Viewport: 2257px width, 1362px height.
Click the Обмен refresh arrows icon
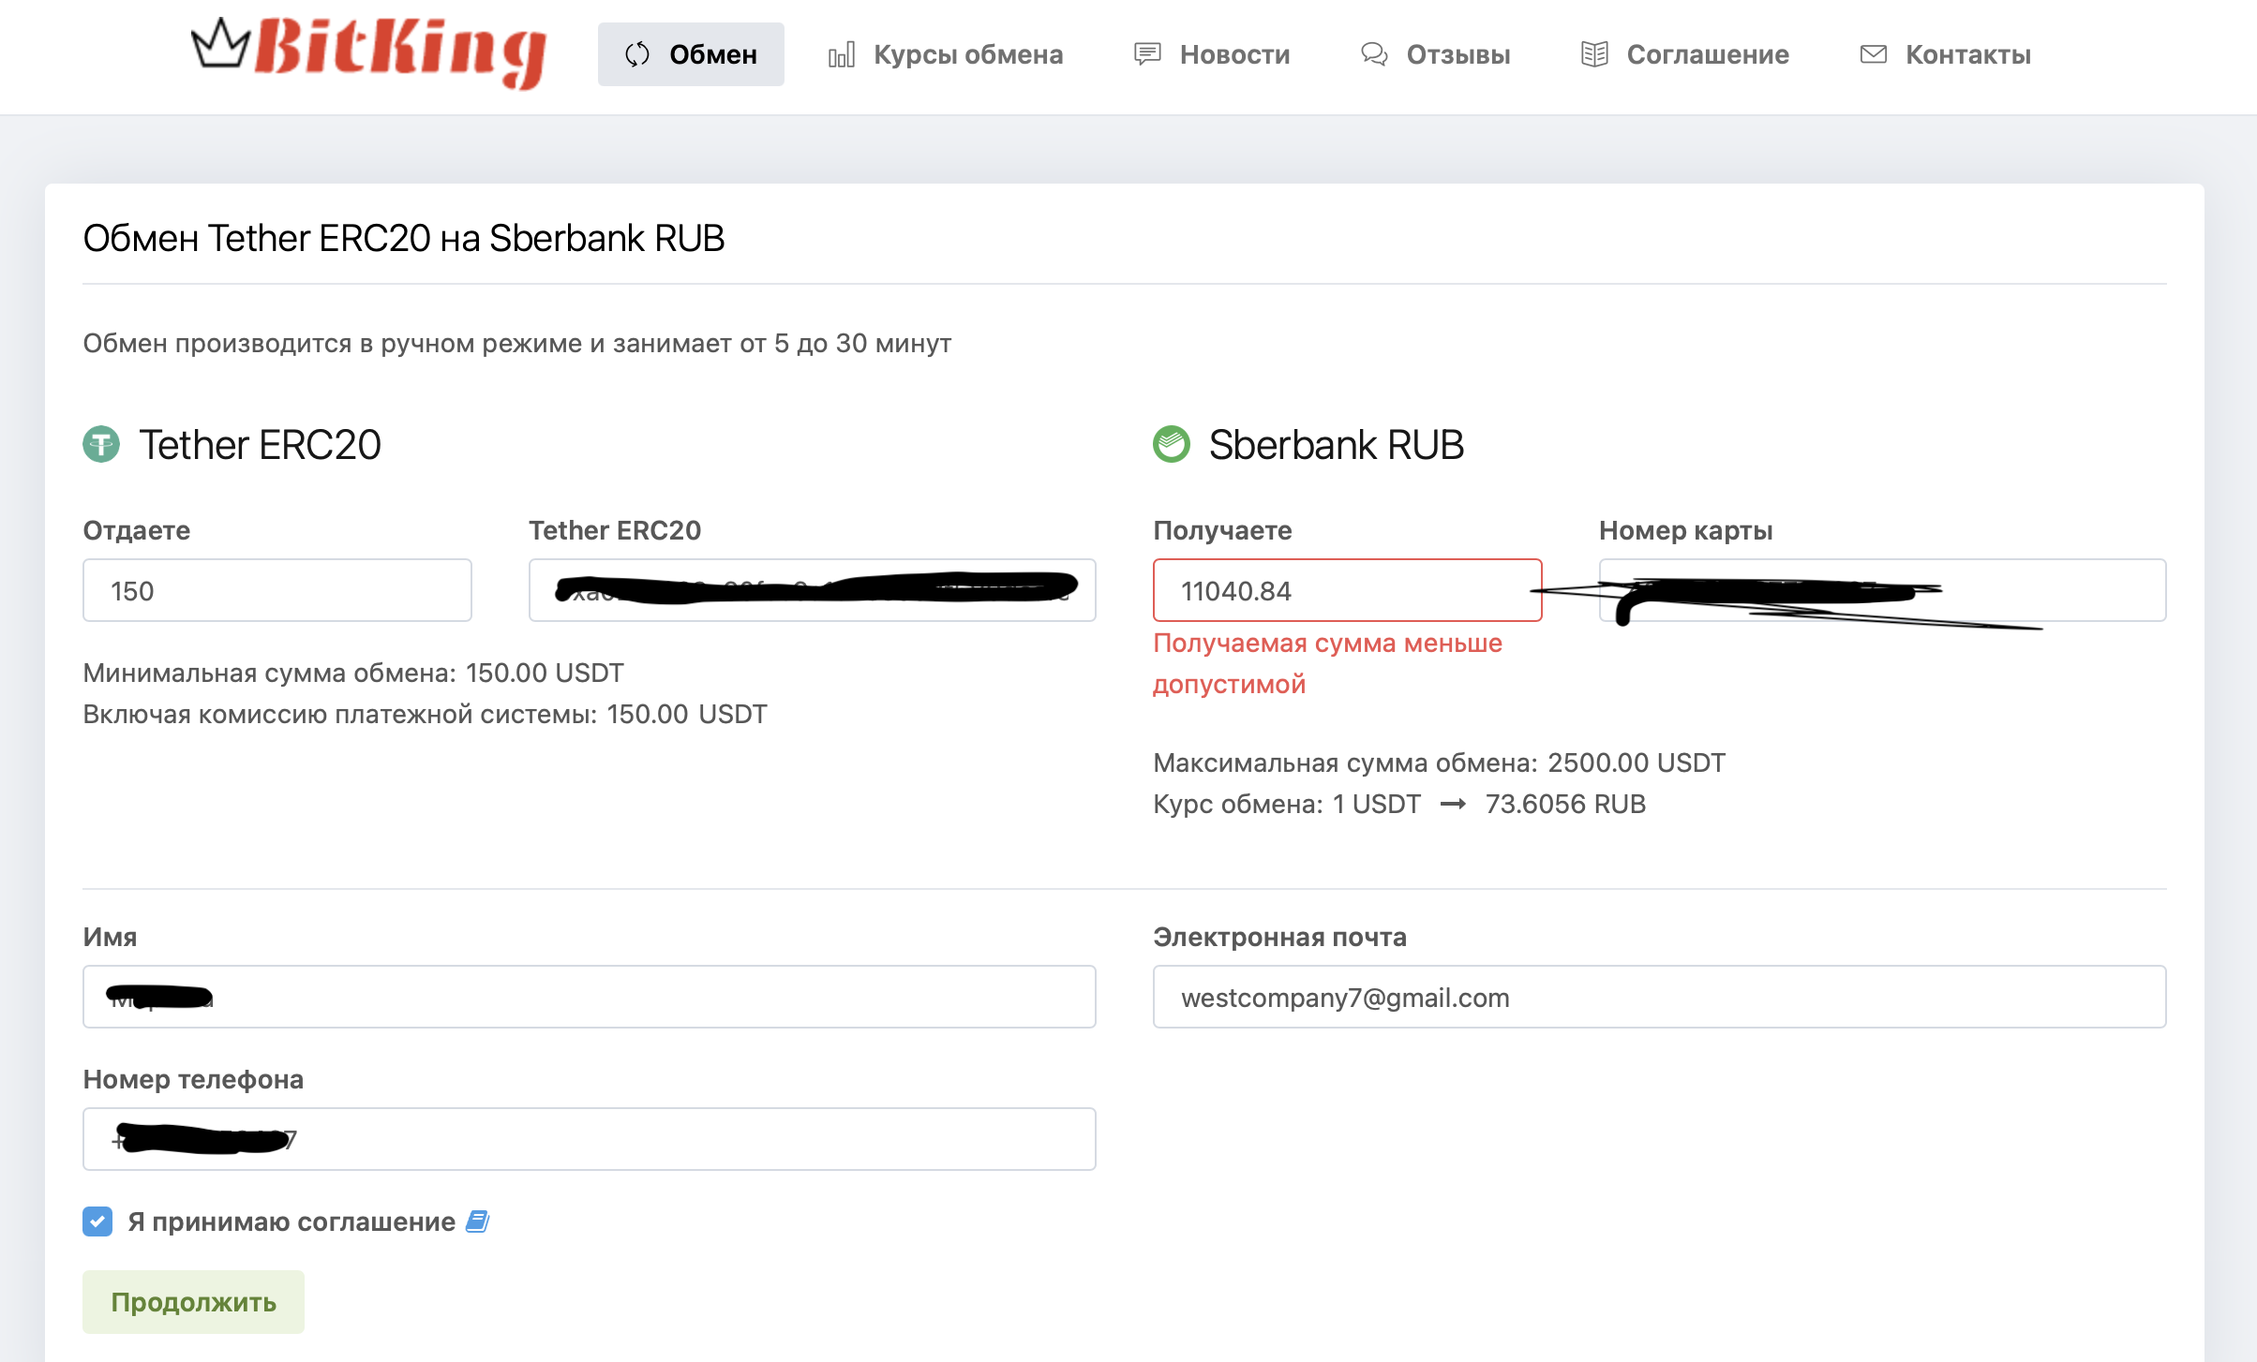pos(637,54)
